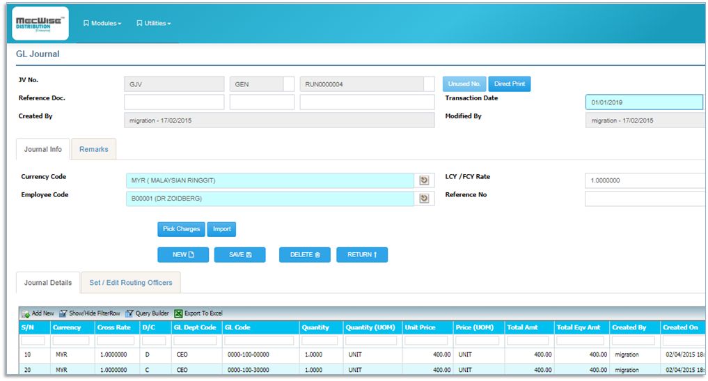Switch to the Remarks tab
Screen dimensions: 708x381
[x=93, y=149]
